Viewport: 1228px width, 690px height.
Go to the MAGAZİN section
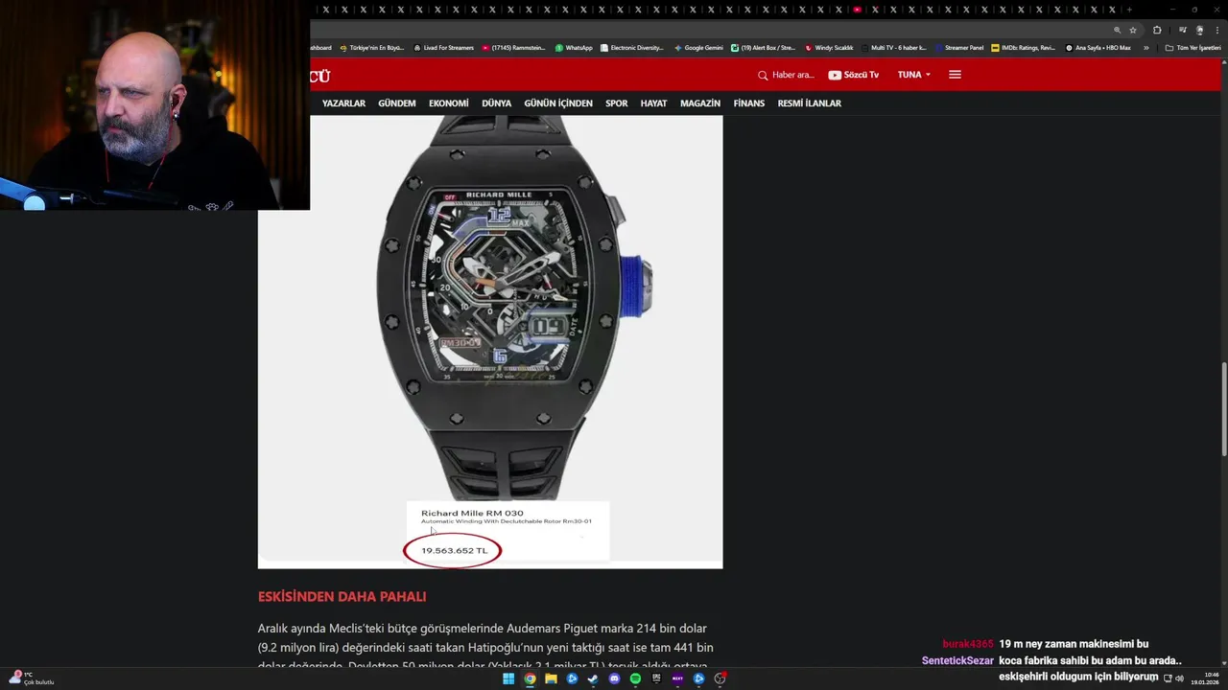point(700,103)
